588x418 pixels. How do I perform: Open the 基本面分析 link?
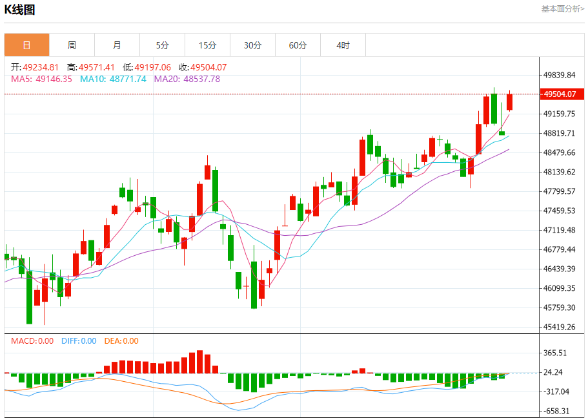click(562, 8)
